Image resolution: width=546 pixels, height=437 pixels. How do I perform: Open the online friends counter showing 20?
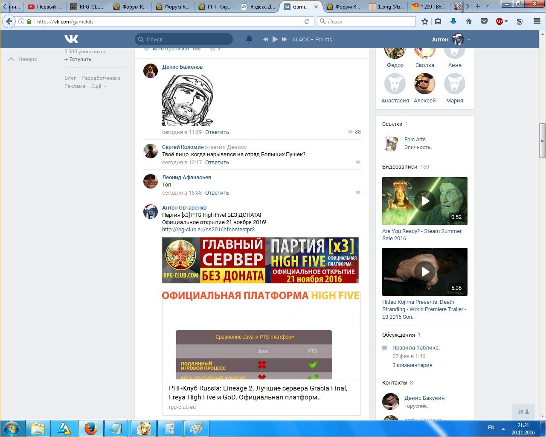coord(523,412)
